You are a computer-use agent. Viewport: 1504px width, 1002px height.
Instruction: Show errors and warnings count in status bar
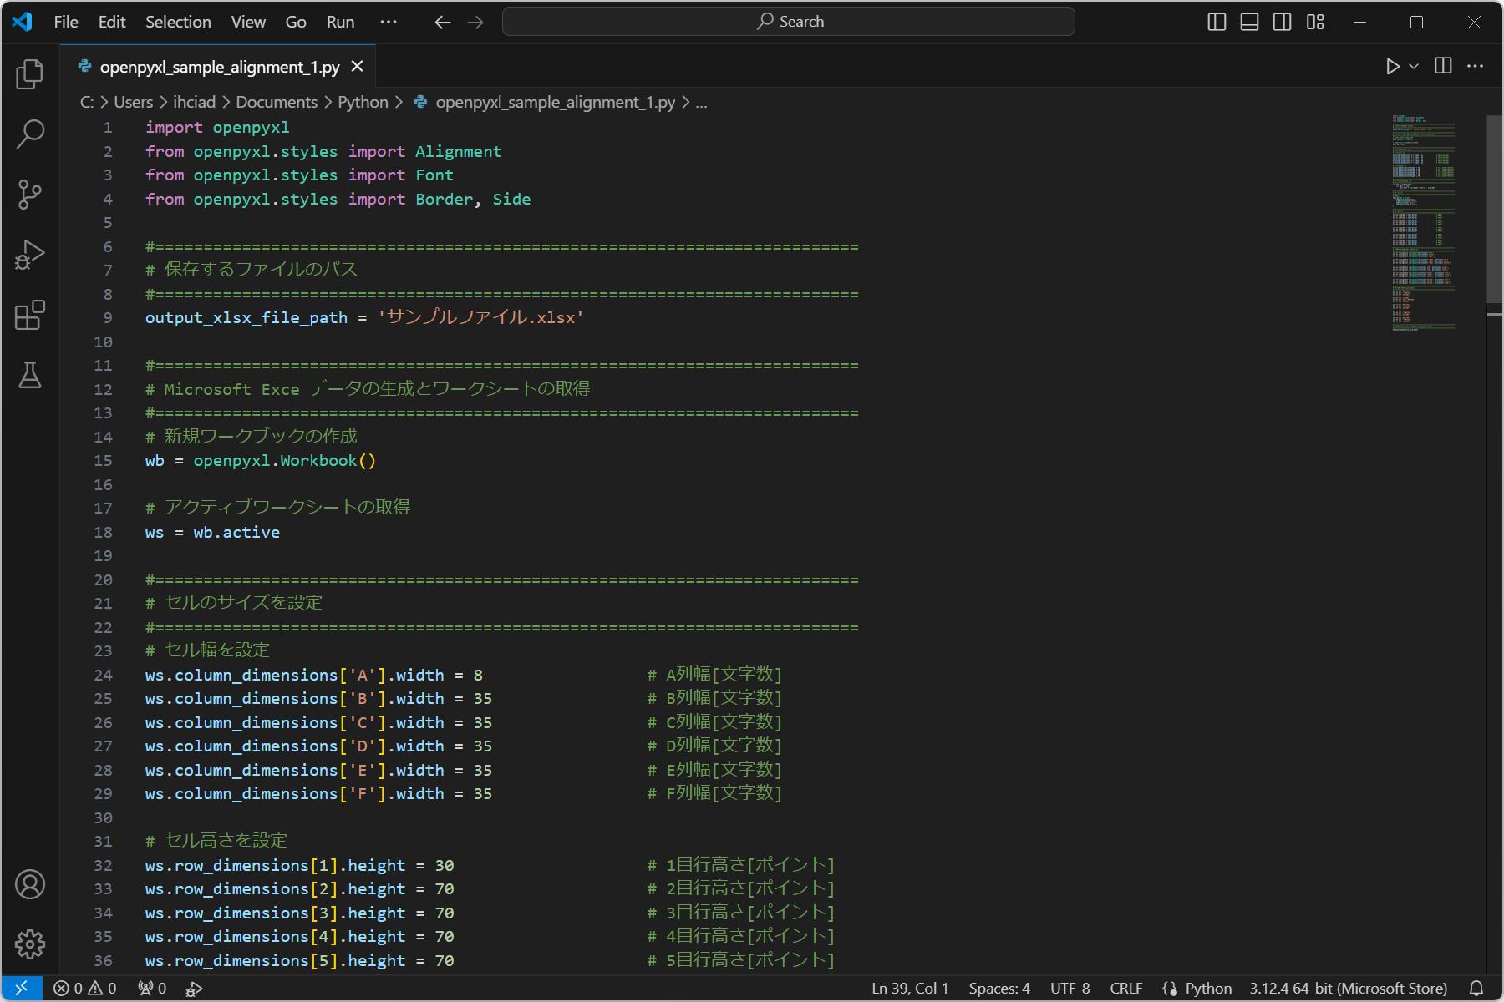[84, 989]
